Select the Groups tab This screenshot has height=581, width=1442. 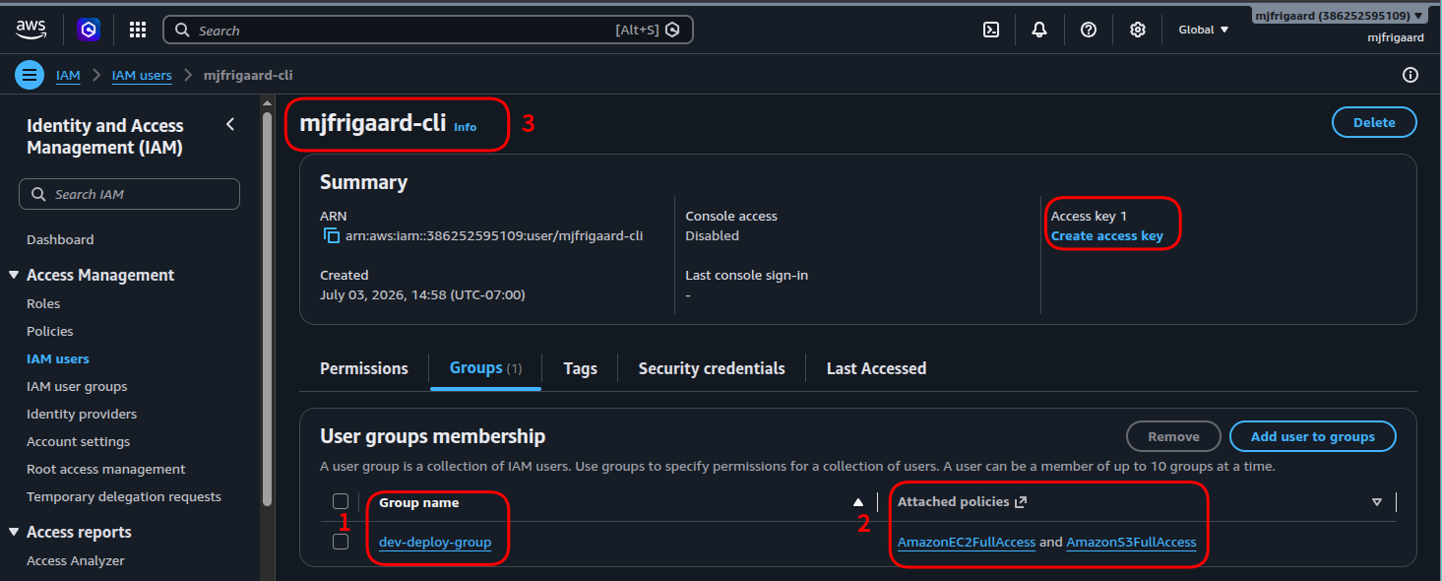(485, 368)
